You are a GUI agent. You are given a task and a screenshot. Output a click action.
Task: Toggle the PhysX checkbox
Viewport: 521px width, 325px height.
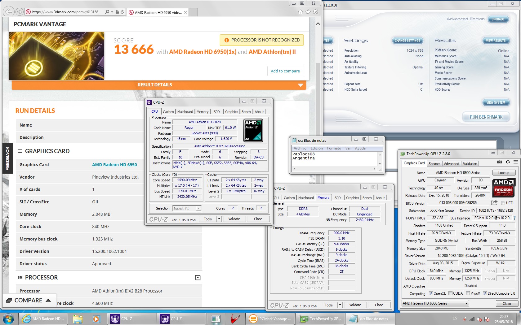[x=468, y=293]
